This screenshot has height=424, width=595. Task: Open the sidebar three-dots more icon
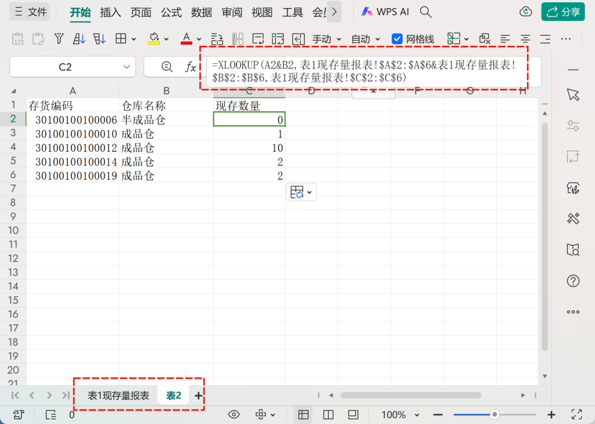(x=573, y=312)
